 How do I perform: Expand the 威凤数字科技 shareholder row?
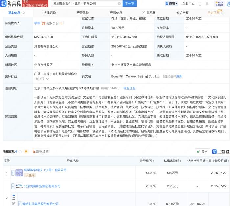13,173
